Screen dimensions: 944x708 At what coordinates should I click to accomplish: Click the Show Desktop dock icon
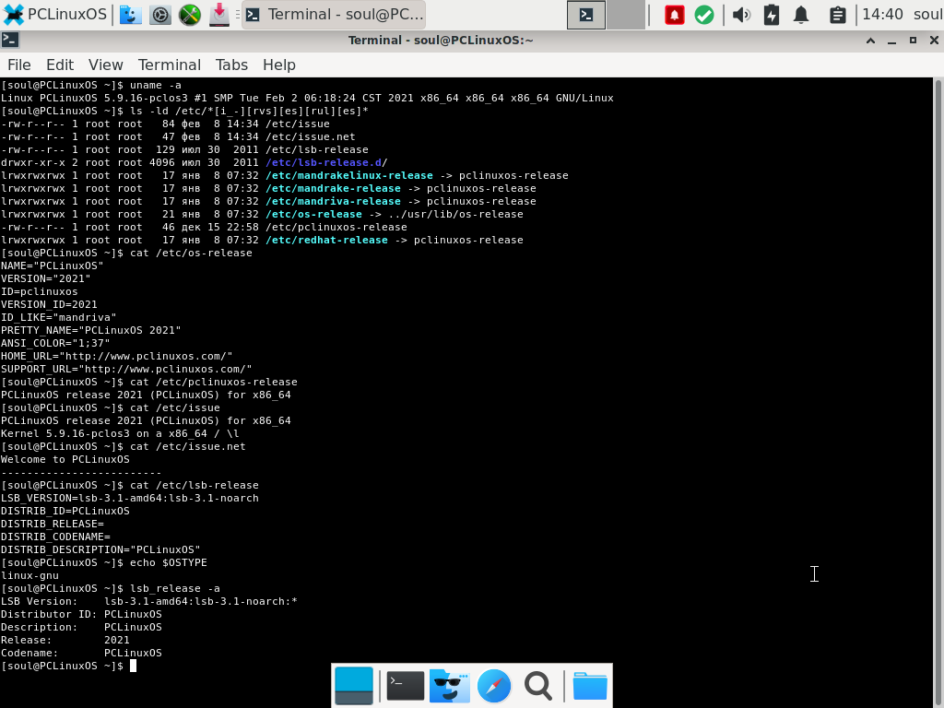tap(354, 686)
